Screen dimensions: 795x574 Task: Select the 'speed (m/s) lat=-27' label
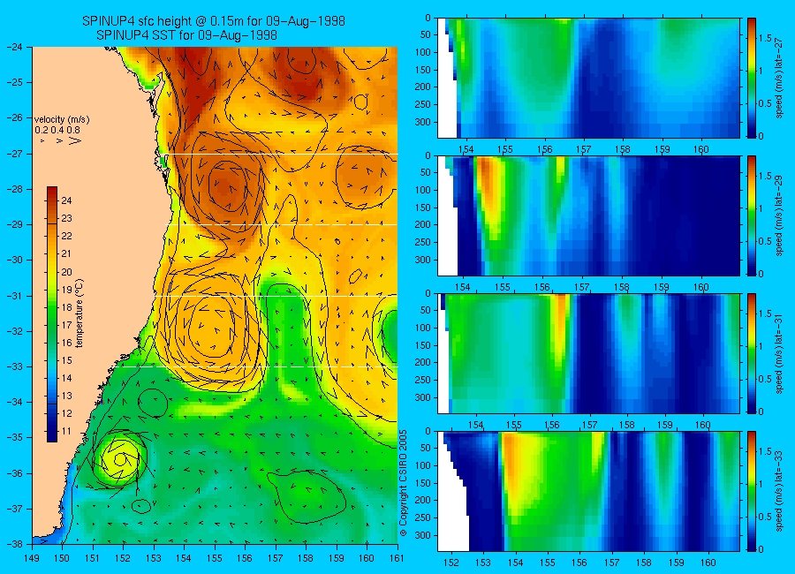click(x=779, y=78)
